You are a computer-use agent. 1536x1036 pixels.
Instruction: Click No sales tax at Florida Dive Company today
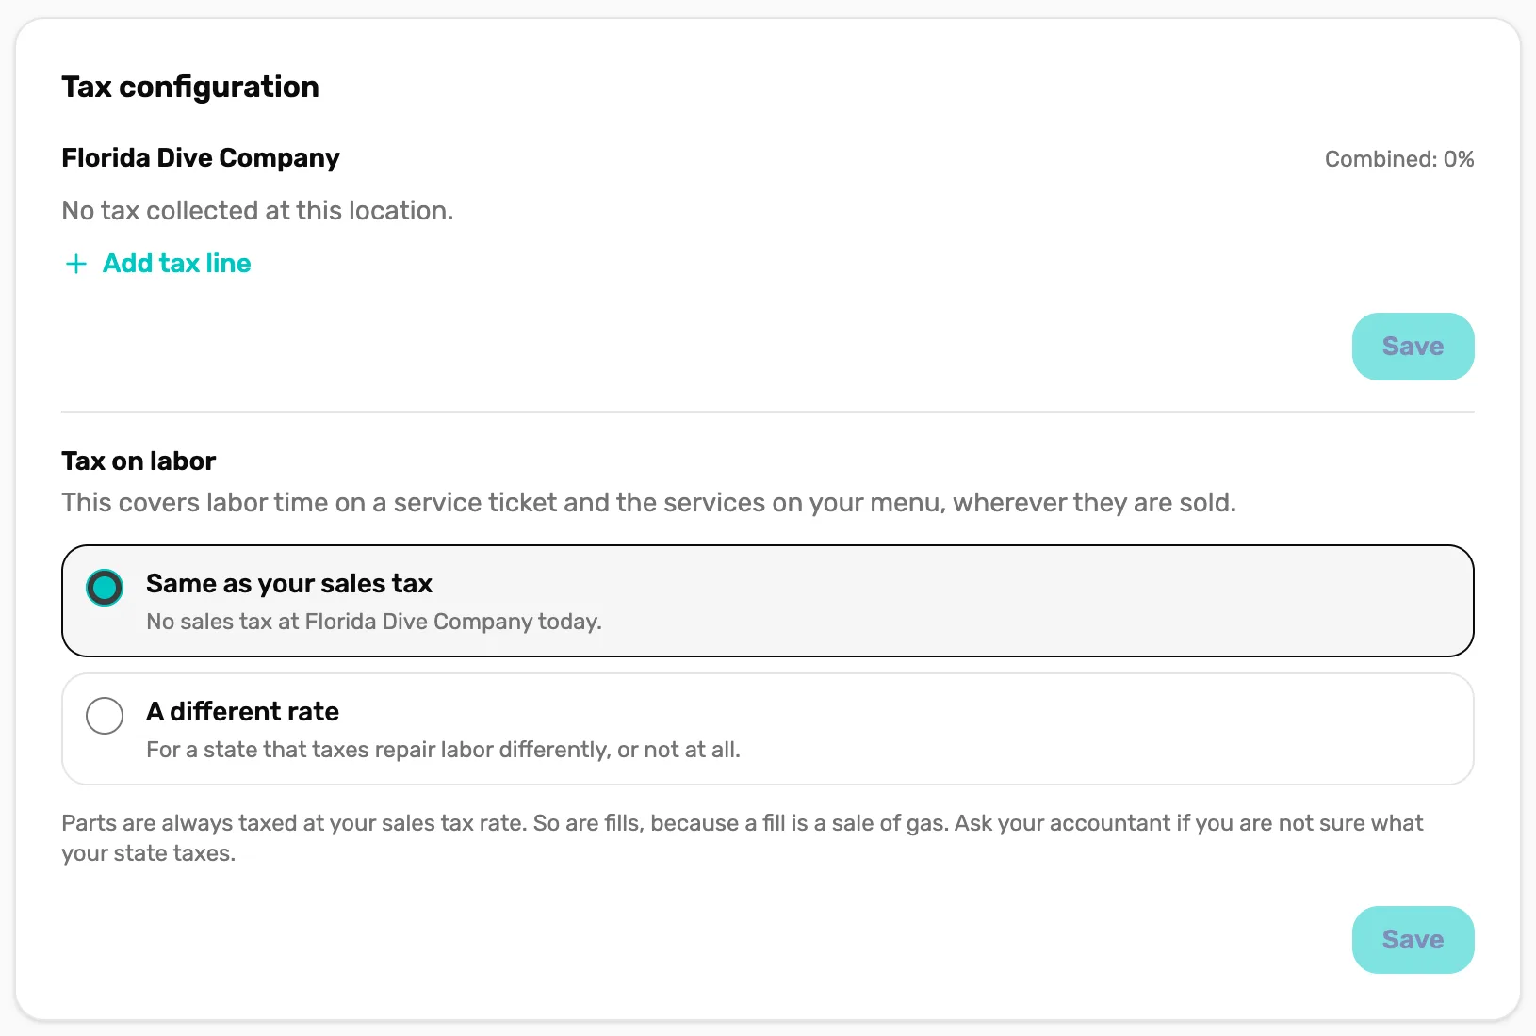click(x=374, y=622)
